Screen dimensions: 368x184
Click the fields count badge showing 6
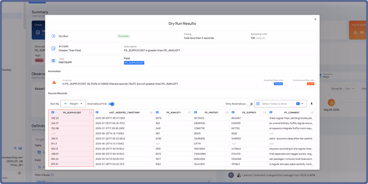point(298,103)
